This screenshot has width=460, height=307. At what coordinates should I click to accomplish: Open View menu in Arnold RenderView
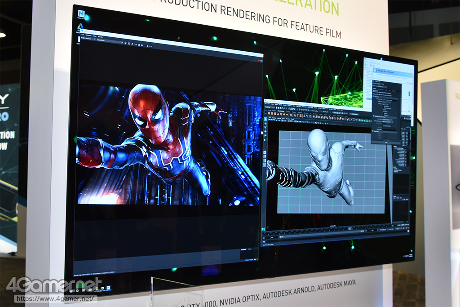click(x=95, y=36)
